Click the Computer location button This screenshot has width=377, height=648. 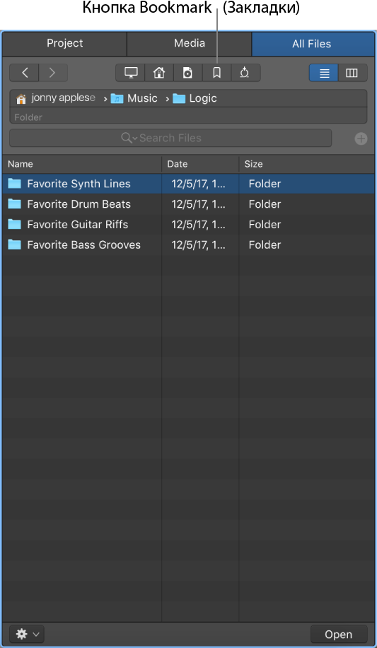130,73
